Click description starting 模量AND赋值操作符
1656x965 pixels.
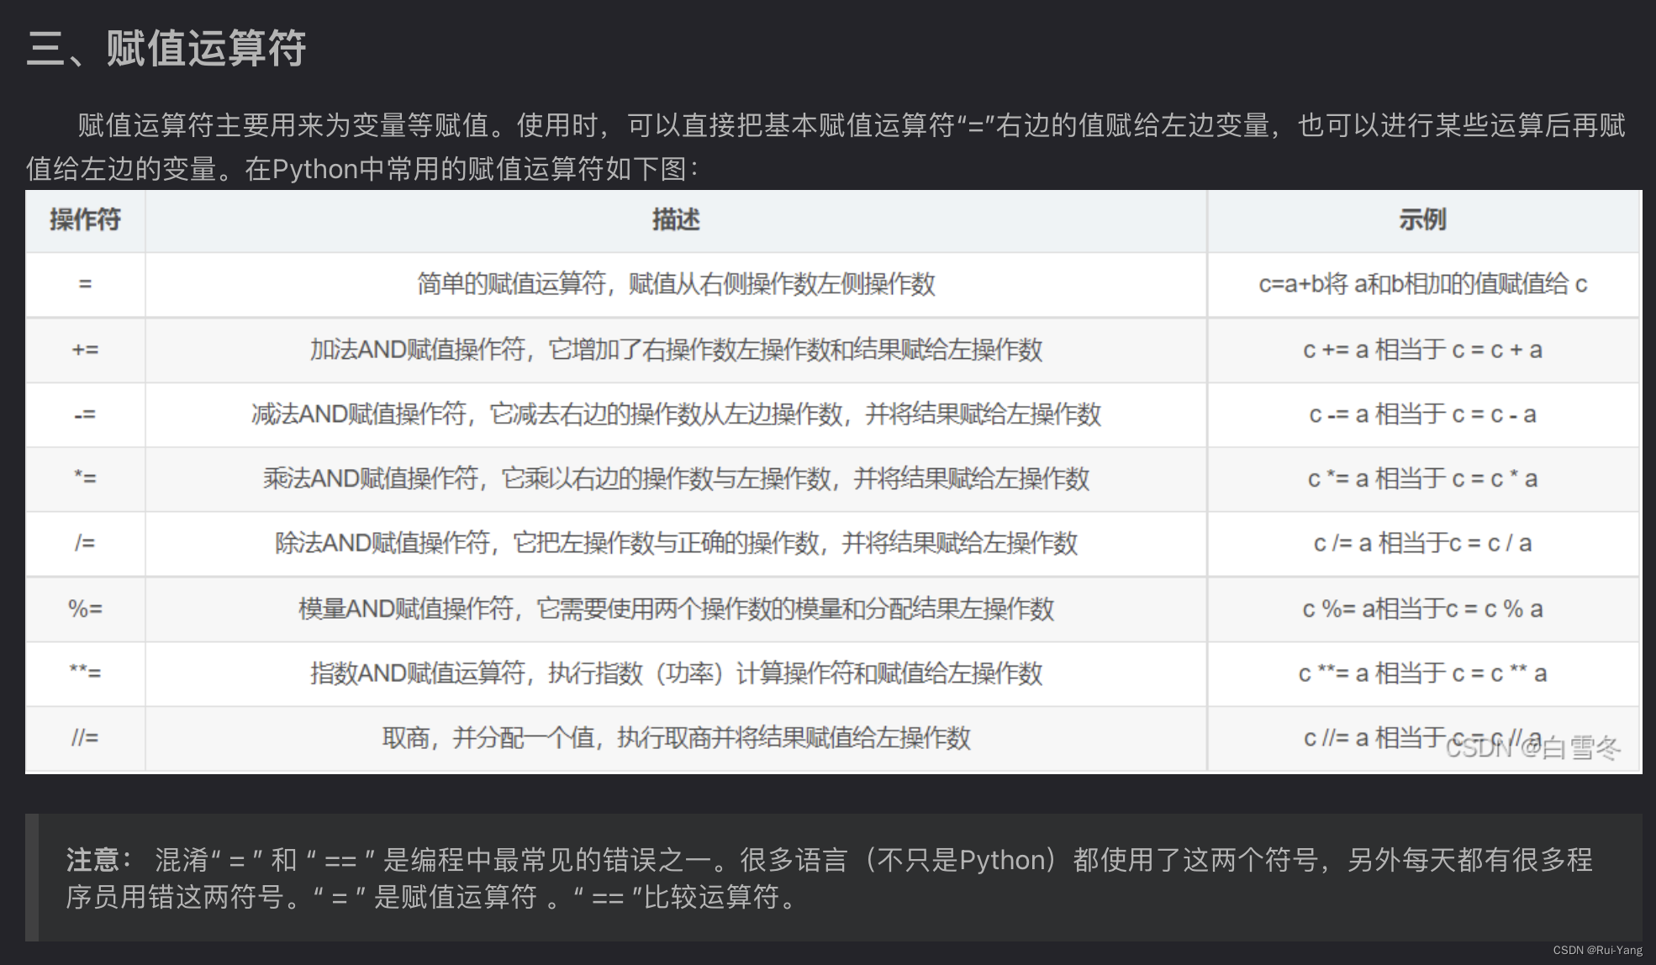676,609
